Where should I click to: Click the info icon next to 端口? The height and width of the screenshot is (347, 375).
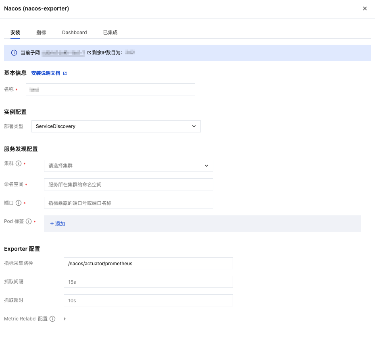click(19, 203)
